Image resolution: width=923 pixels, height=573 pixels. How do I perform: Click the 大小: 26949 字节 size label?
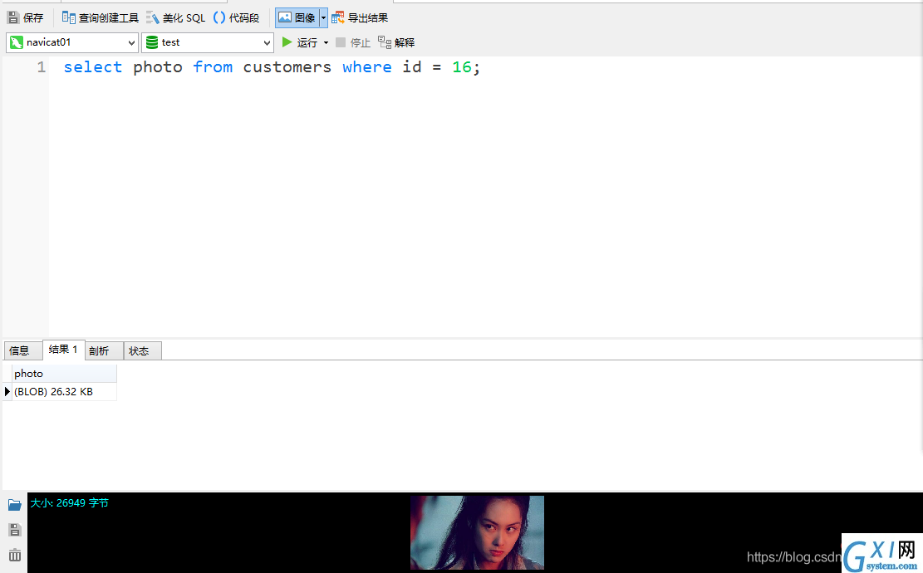[70, 503]
